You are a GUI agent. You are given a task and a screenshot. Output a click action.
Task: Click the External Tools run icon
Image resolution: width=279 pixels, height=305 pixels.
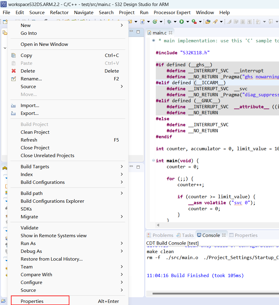194,22
